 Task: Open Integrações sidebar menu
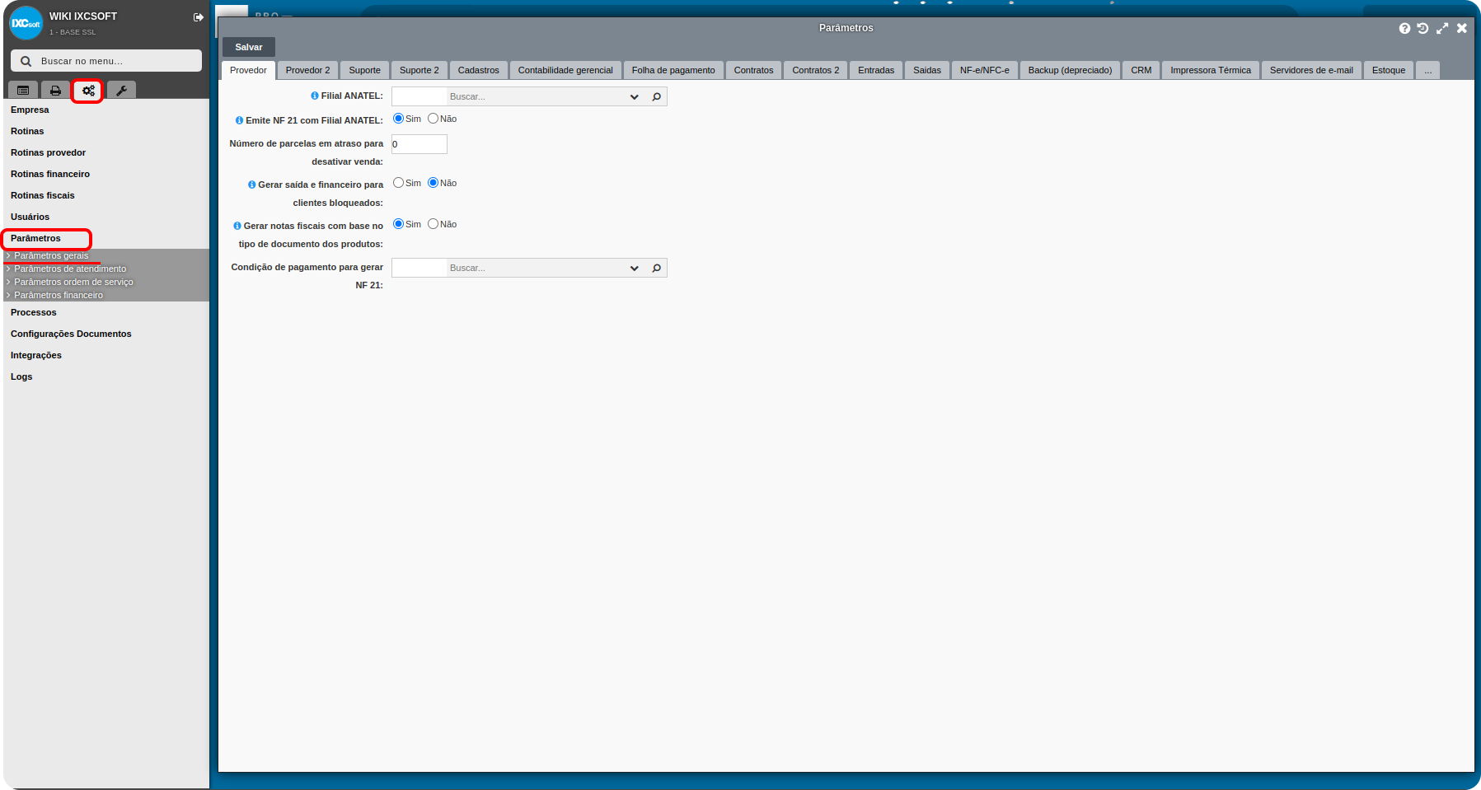pos(36,355)
